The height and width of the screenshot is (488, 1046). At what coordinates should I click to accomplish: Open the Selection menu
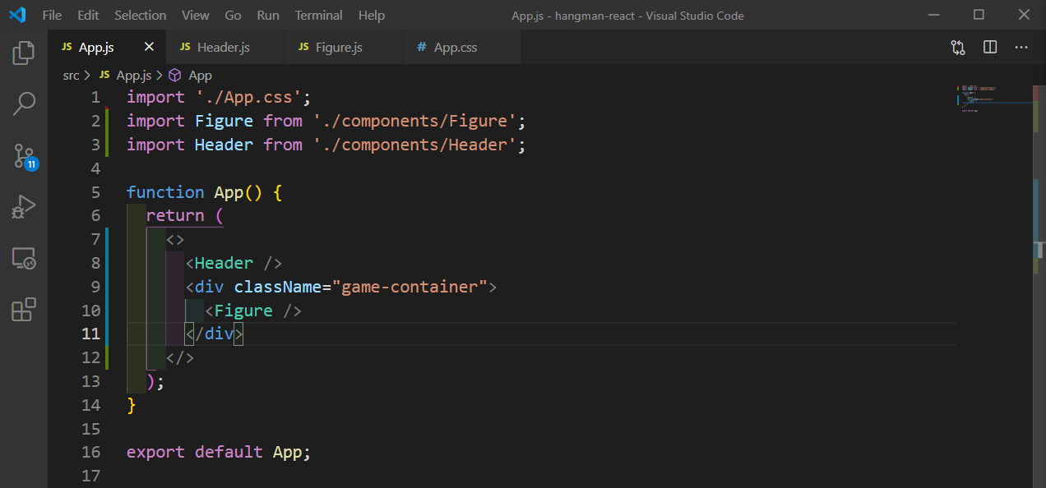click(x=140, y=15)
